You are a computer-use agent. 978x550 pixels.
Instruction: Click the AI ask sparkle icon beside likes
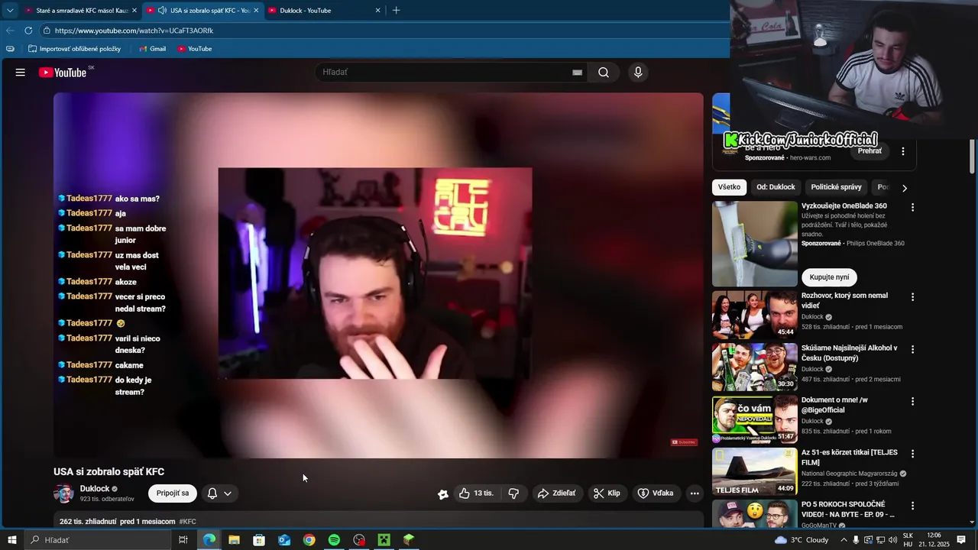(443, 494)
